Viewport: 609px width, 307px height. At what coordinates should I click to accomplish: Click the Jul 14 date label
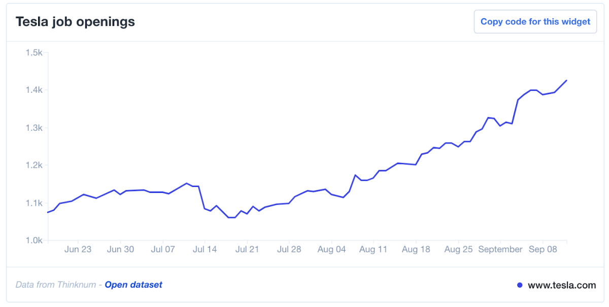205,249
